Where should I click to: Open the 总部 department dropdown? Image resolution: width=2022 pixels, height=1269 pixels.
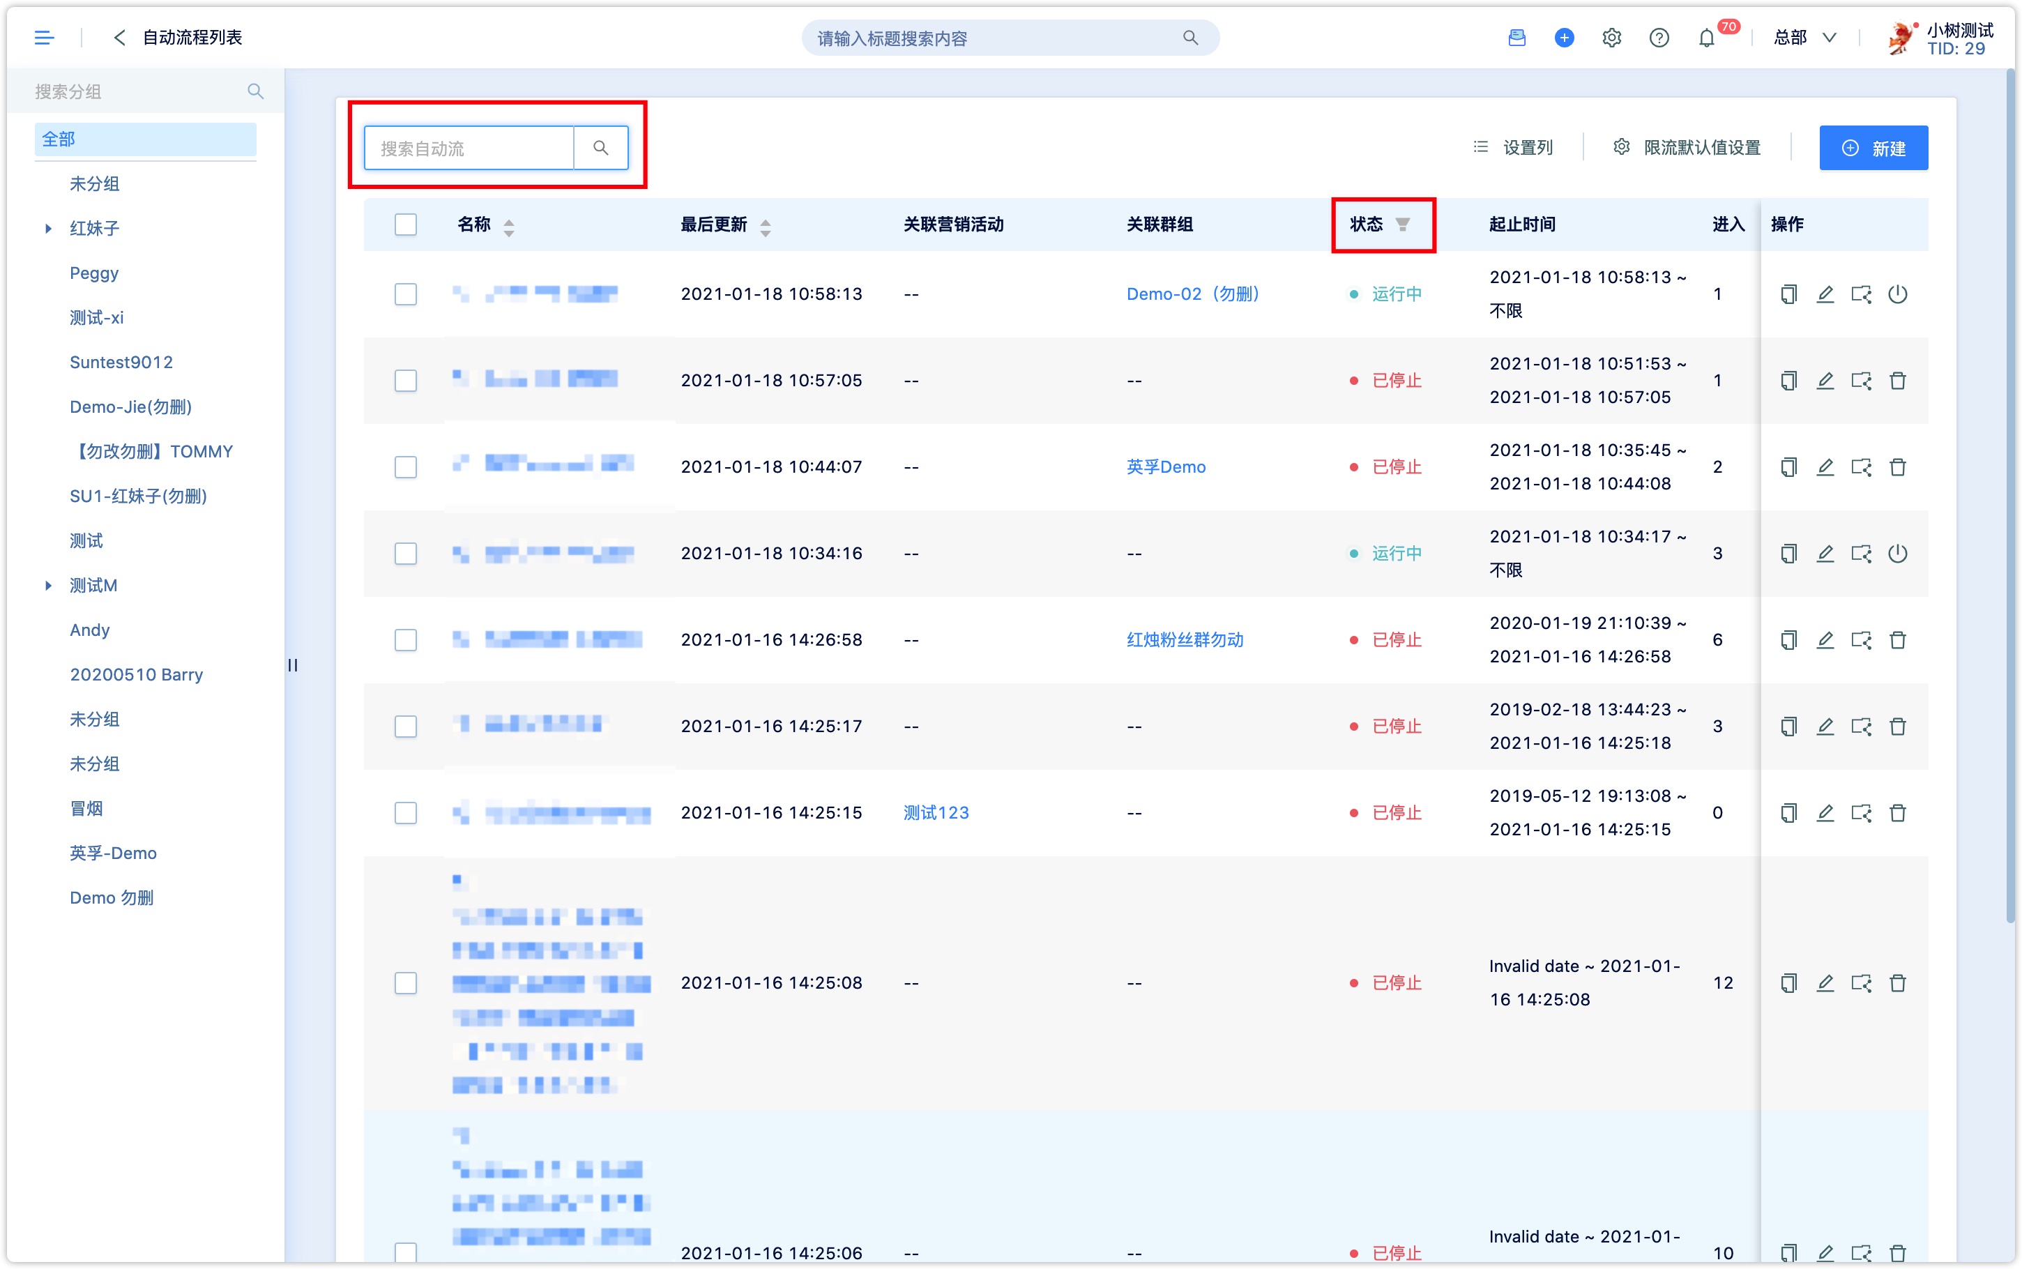click(1804, 38)
